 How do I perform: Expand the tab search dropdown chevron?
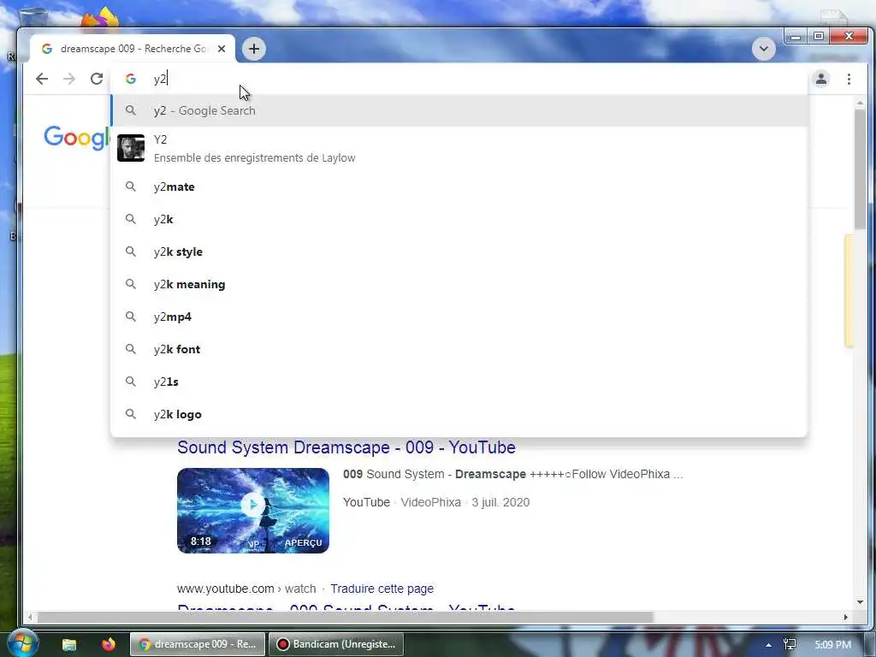click(763, 49)
